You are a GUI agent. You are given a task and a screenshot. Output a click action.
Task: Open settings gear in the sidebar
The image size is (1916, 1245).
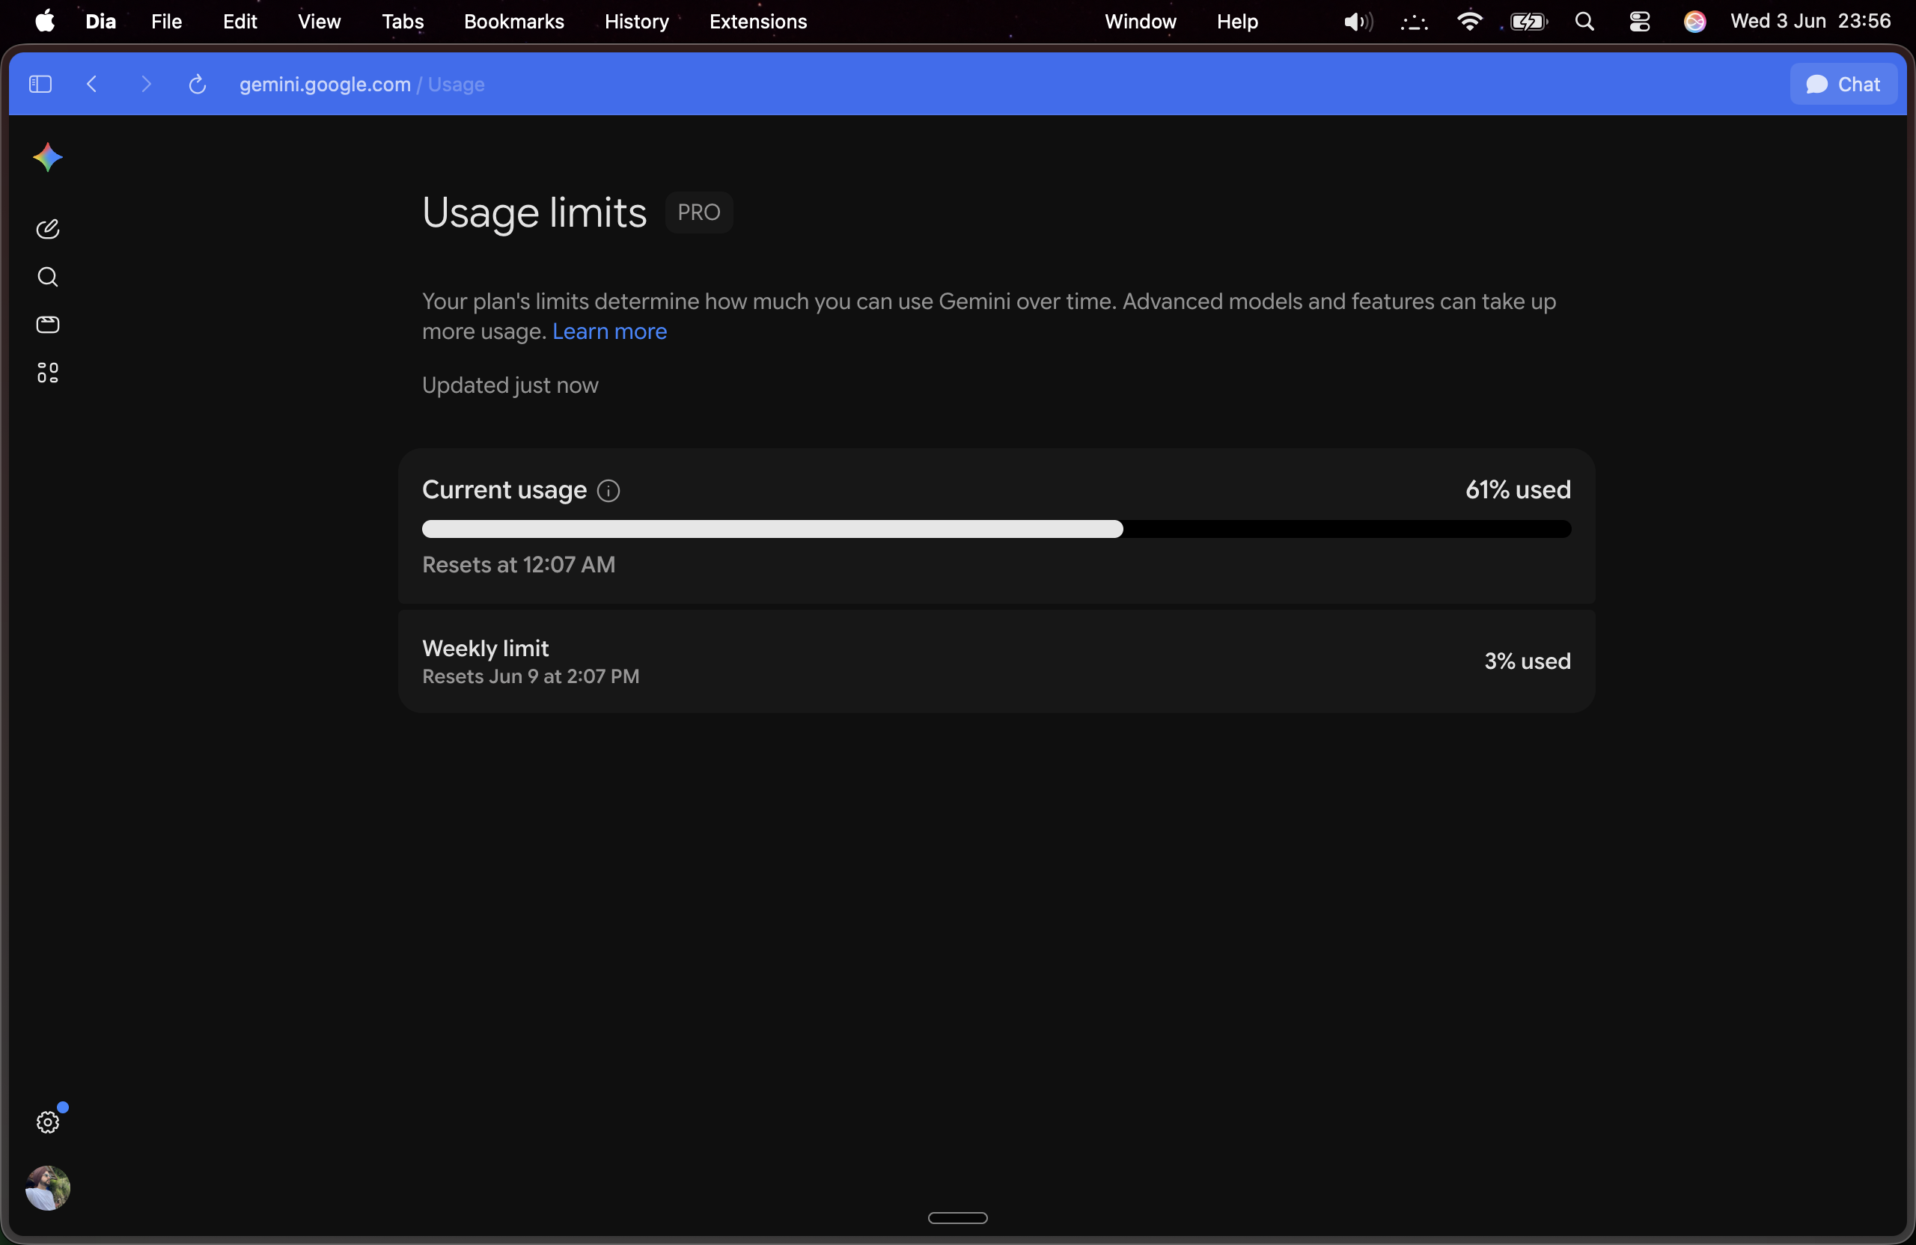[x=47, y=1122]
